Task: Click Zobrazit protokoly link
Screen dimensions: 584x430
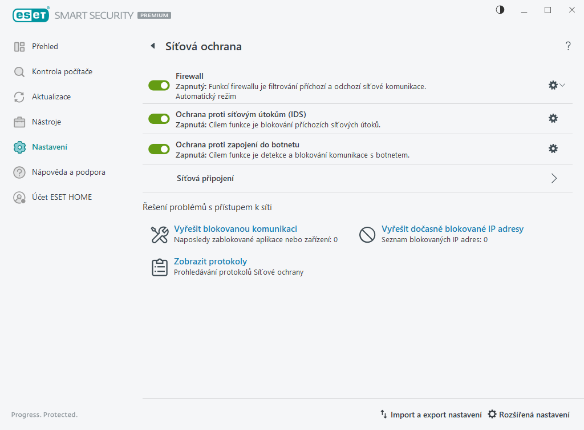Action: (210, 262)
